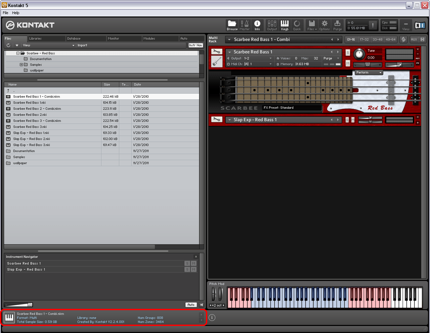
Task: Adjust the Scarbee Red Bass 1 pan slider
Action: 368,65
